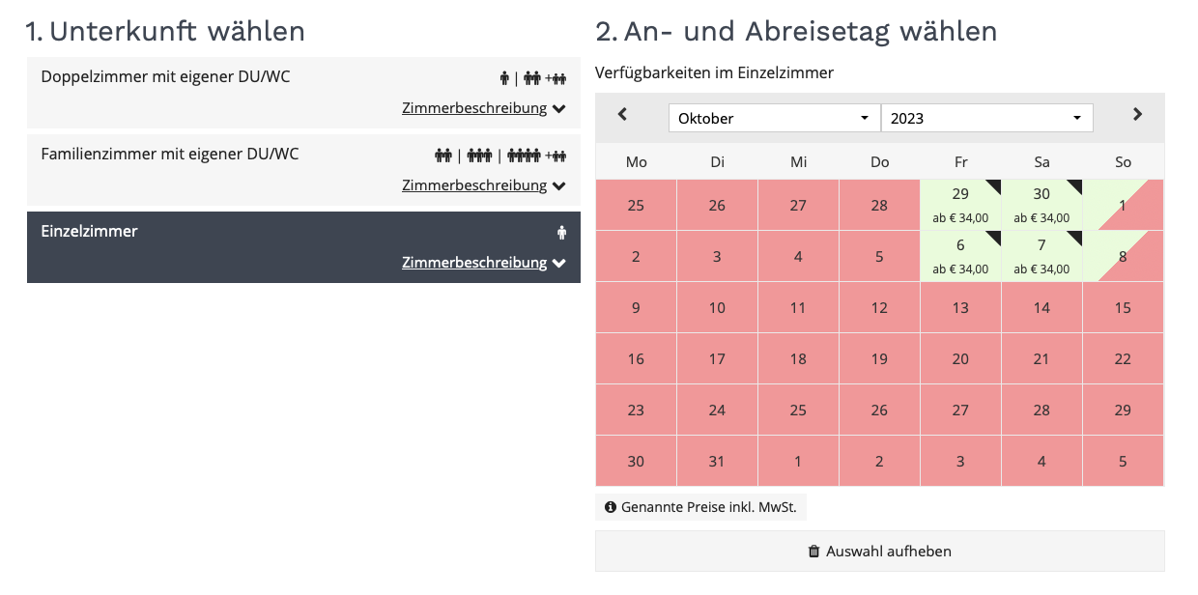Go to previous month with left arrow
Viewport: 1198px width, 595px height.
click(622, 114)
